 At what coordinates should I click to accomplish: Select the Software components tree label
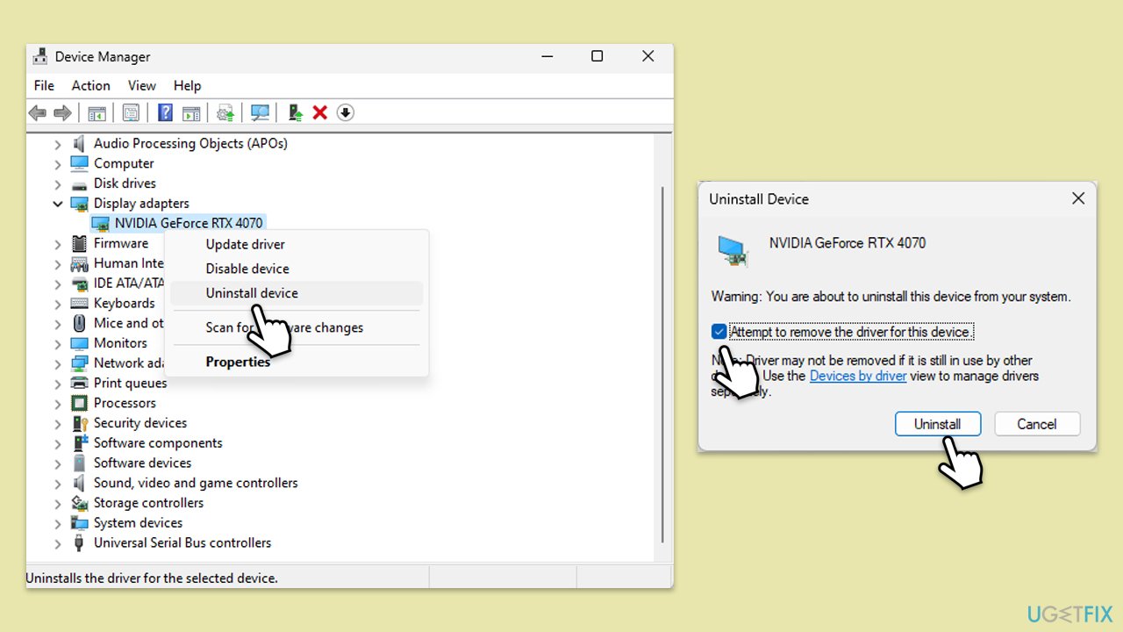[158, 443]
